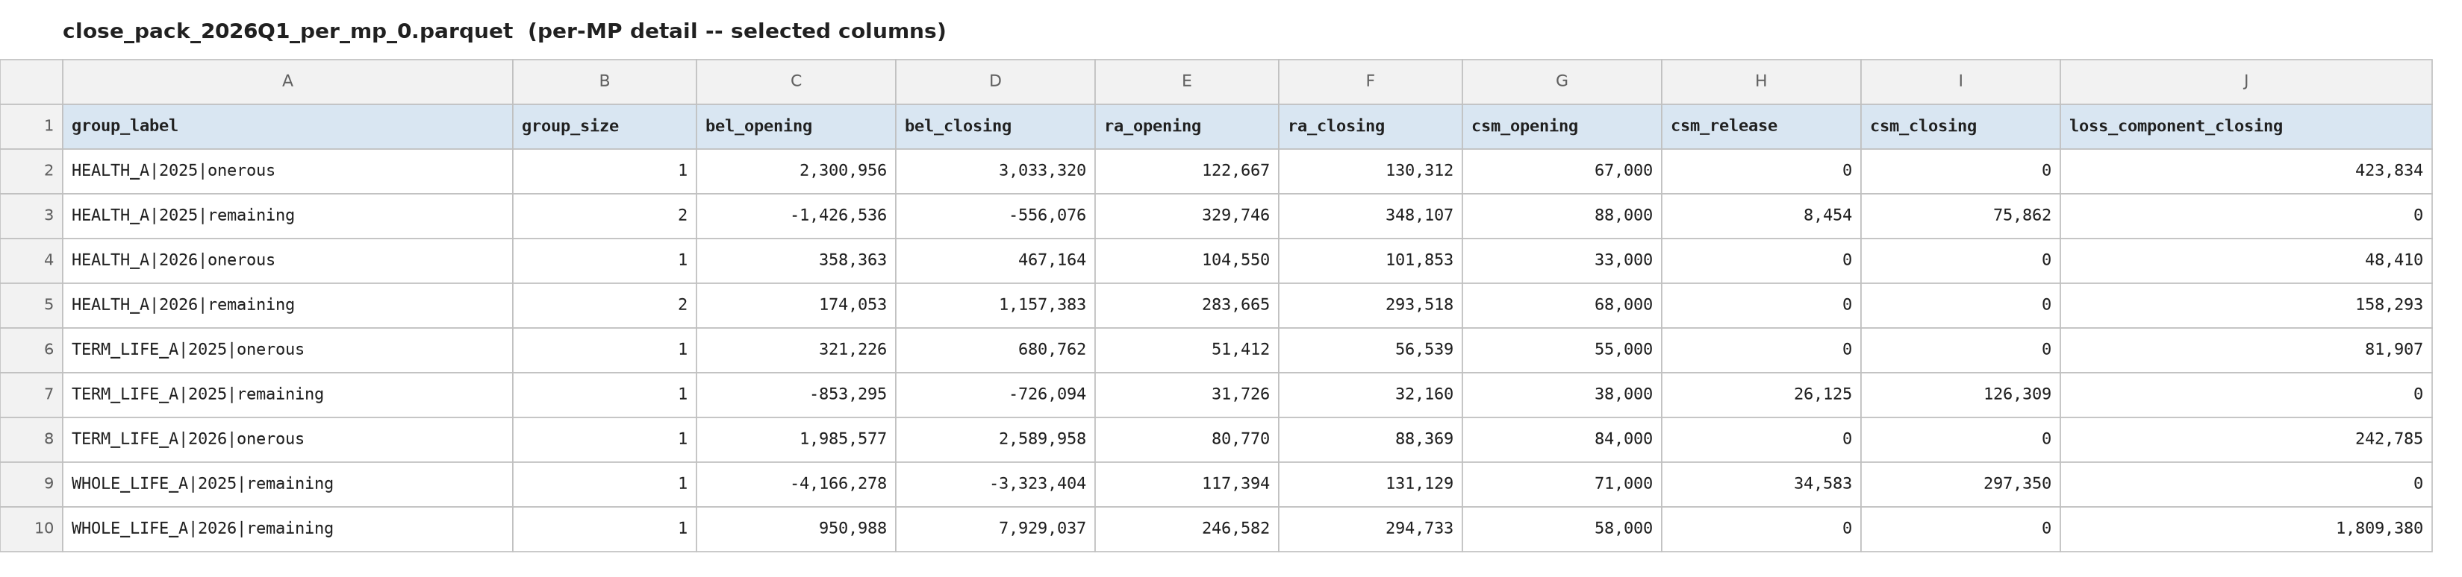Click the bel_opening header cell
Image resolution: width=2462 pixels, height=577 pixels.
click(796, 127)
